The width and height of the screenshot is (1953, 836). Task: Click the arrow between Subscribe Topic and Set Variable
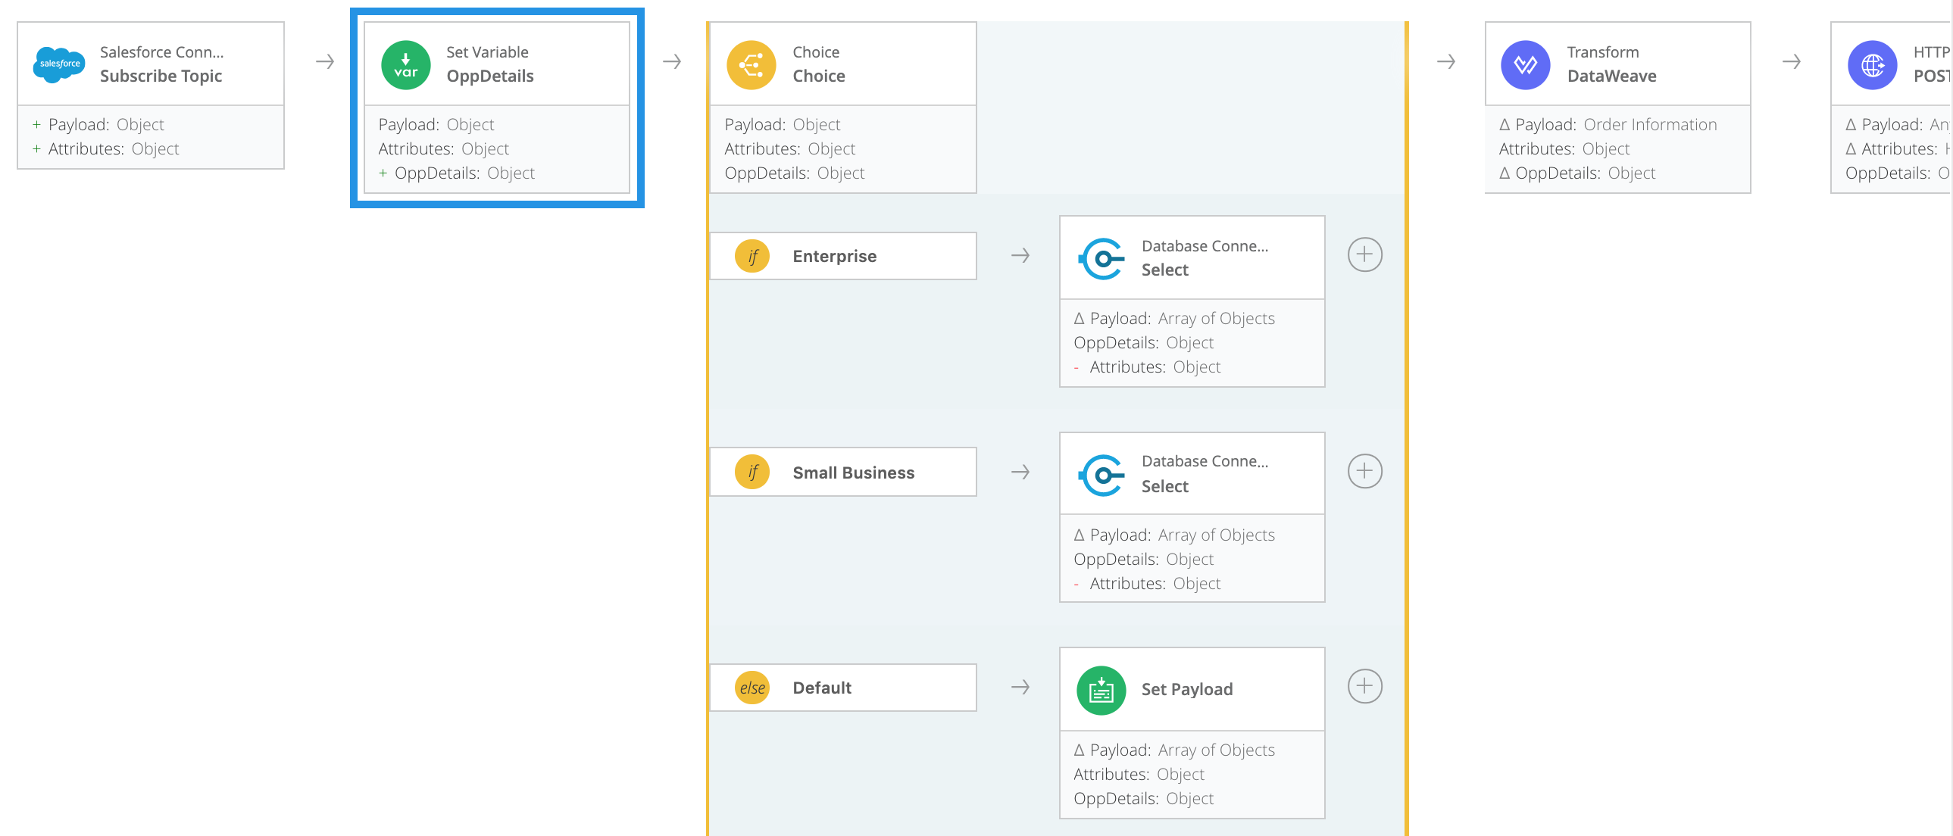click(x=325, y=61)
